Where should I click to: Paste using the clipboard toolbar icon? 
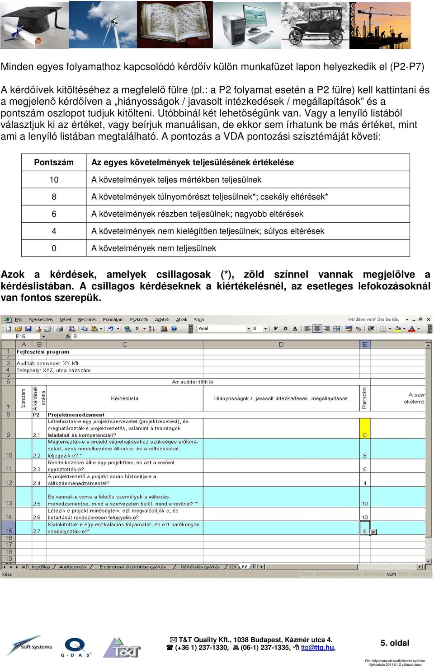(x=94, y=329)
